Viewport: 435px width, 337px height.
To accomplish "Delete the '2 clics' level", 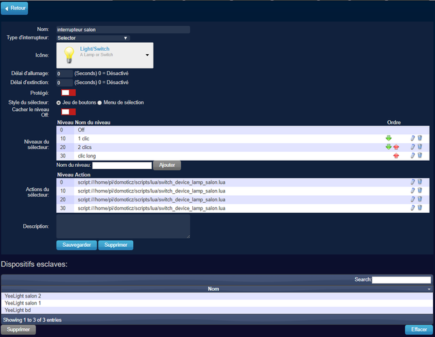I will (x=420, y=146).
